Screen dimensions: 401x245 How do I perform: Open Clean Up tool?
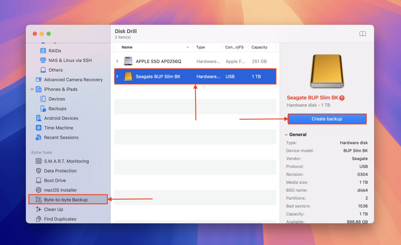coord(53,209)
